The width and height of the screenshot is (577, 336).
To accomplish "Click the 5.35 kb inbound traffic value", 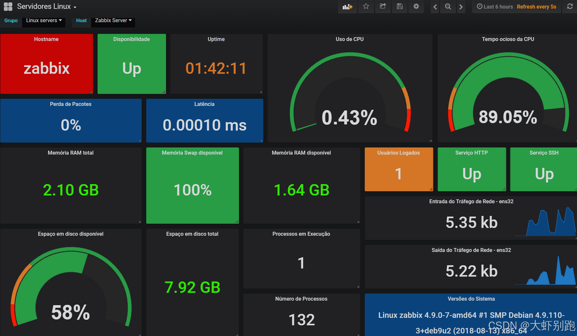I will [x=472, y=222].
